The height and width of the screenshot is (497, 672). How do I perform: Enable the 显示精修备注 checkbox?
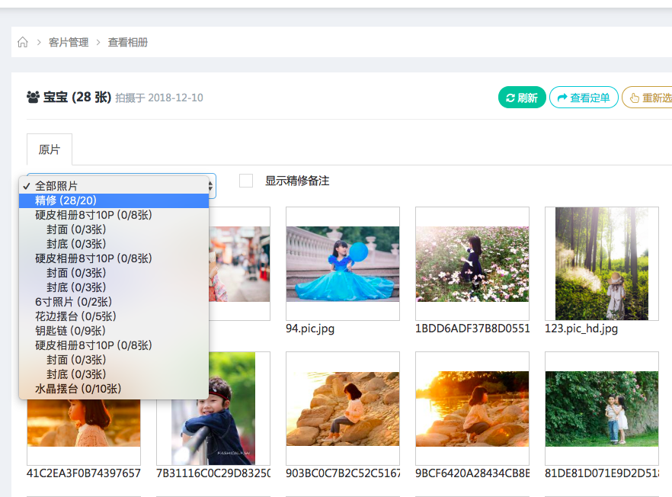(246, 180)
